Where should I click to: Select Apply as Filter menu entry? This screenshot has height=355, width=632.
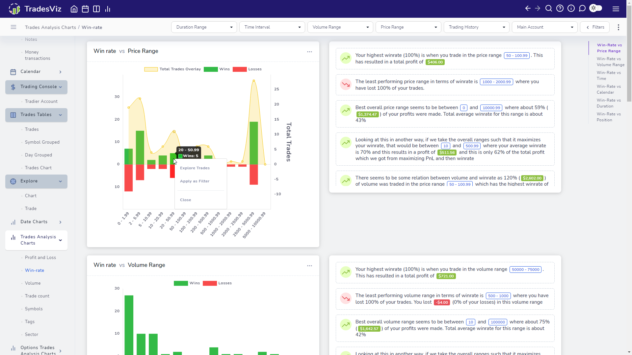[195, 181]
